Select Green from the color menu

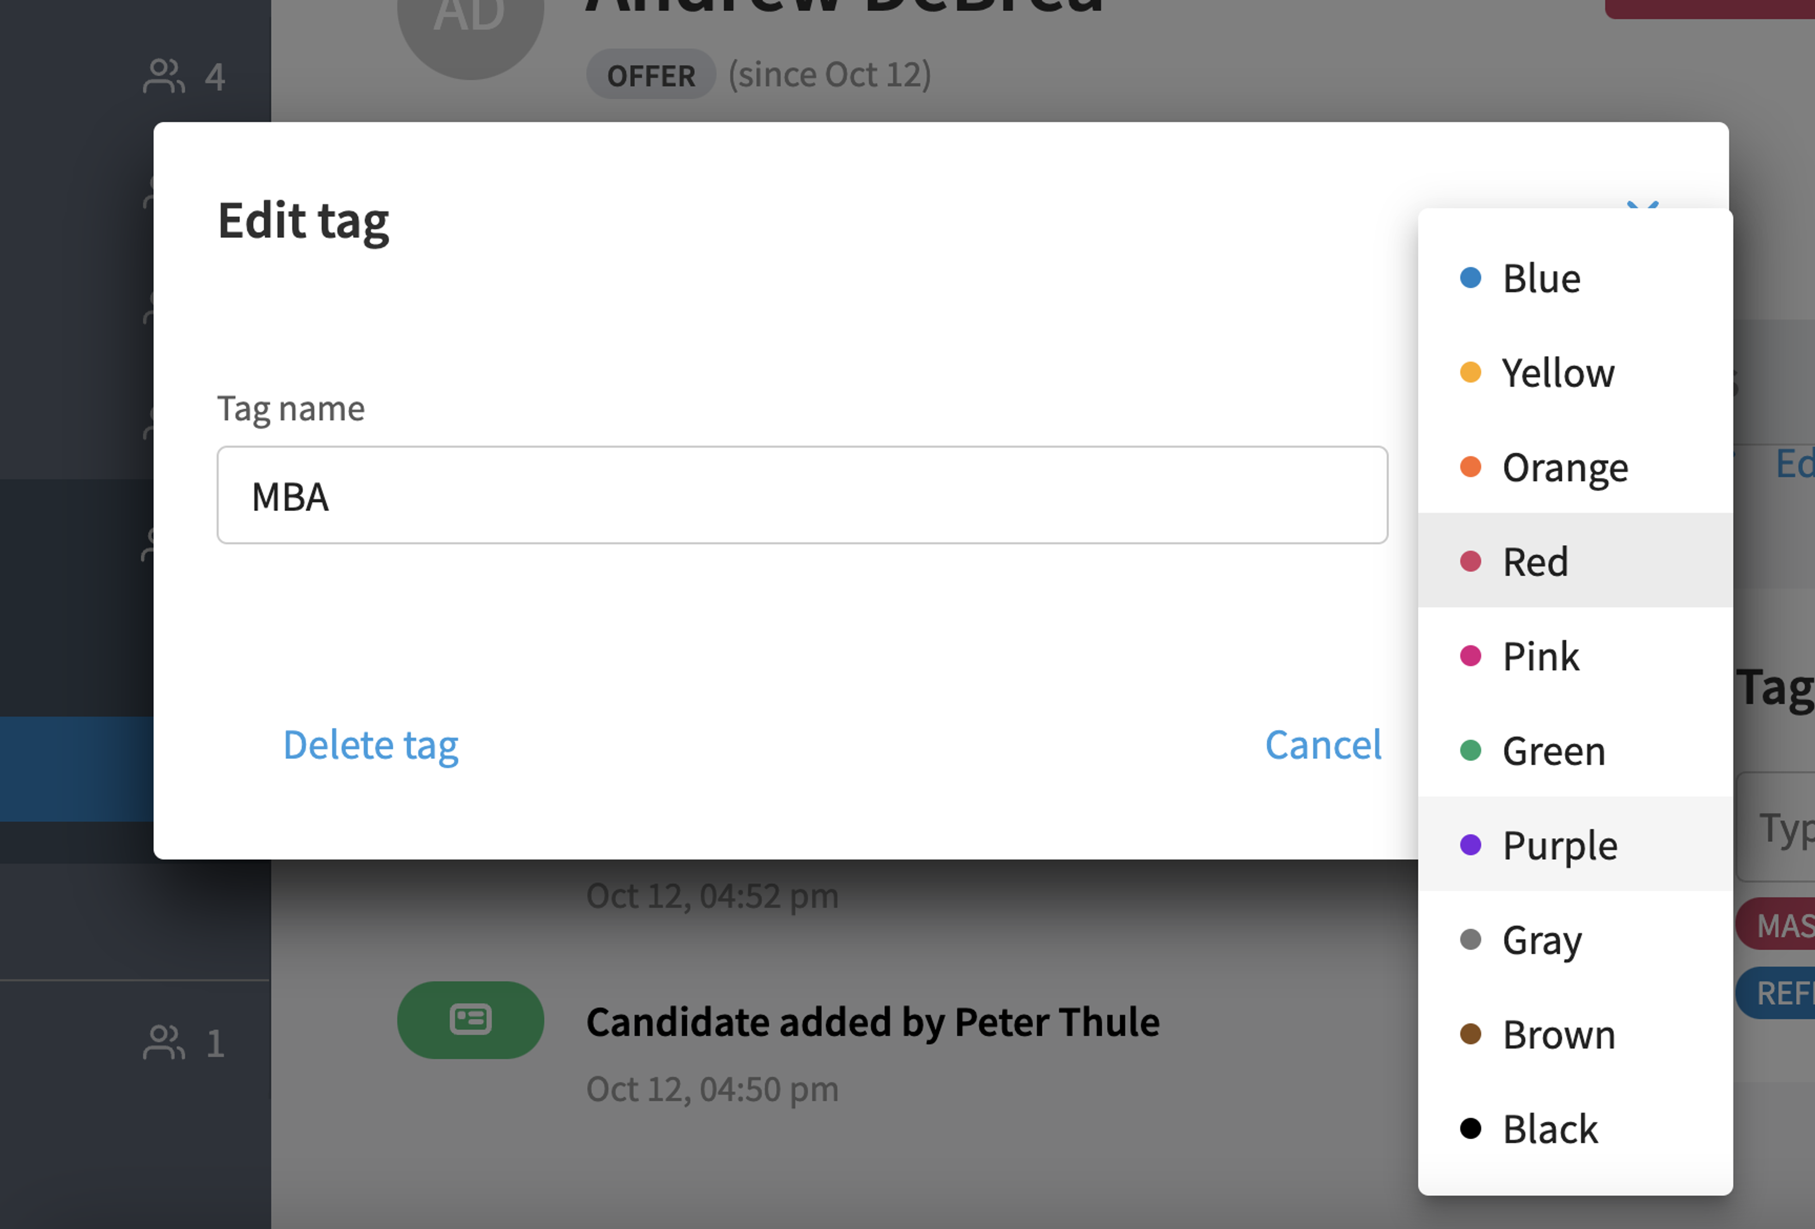coord(1574,750)
